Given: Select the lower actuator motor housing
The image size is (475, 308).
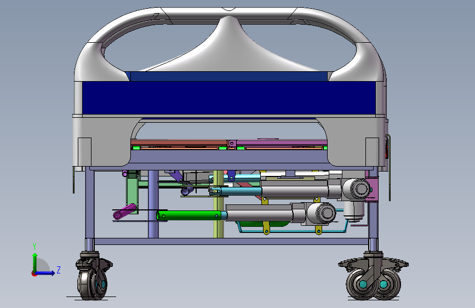Looking at the screenshot, I should (321, 213).
